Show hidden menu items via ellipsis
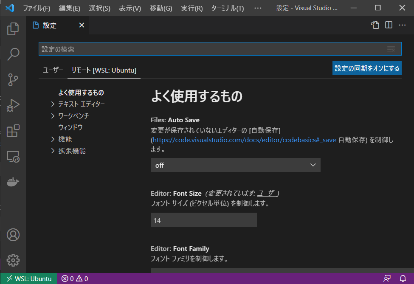 (x=258, y=8)
